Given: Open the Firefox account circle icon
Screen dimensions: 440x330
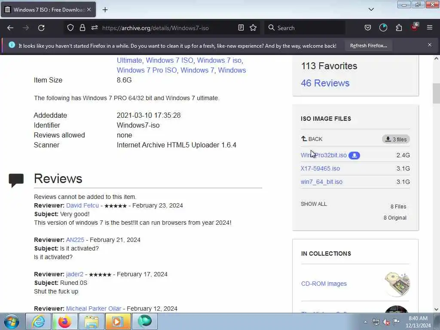Looking at the screenshot, I should 383,27.
